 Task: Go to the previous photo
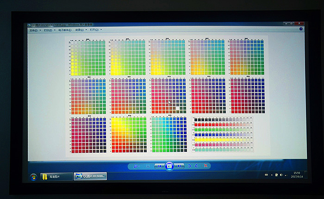pos(159,166)
